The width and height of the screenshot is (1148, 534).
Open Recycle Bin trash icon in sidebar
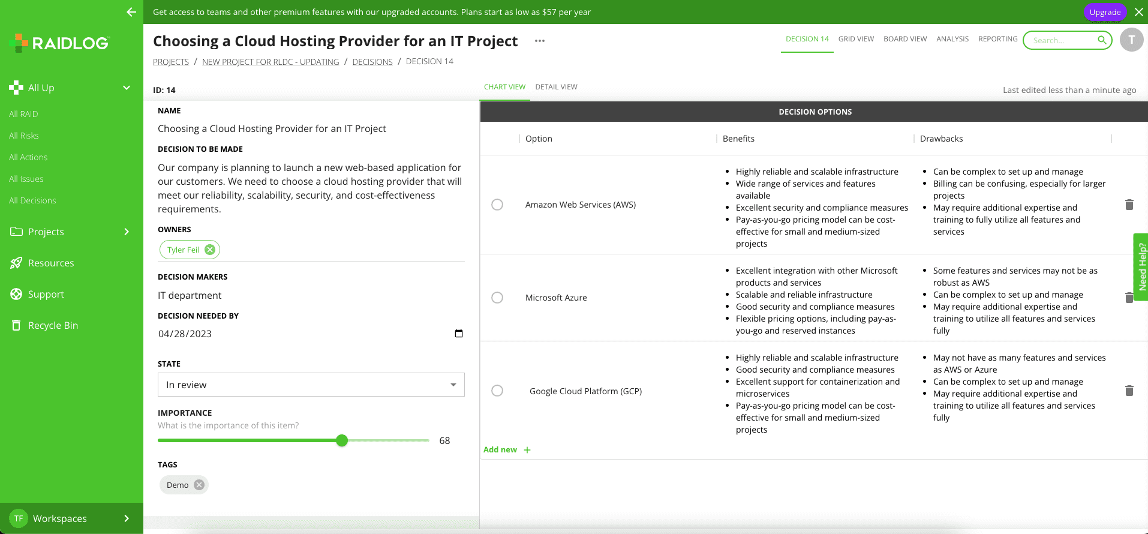click(x=16, y=325)
